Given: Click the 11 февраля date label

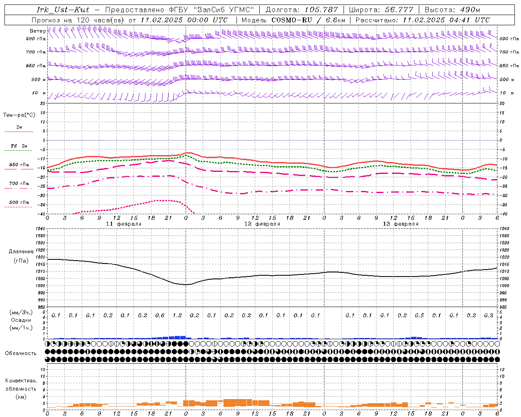Looking at the screenshot, I should (124, 224).
